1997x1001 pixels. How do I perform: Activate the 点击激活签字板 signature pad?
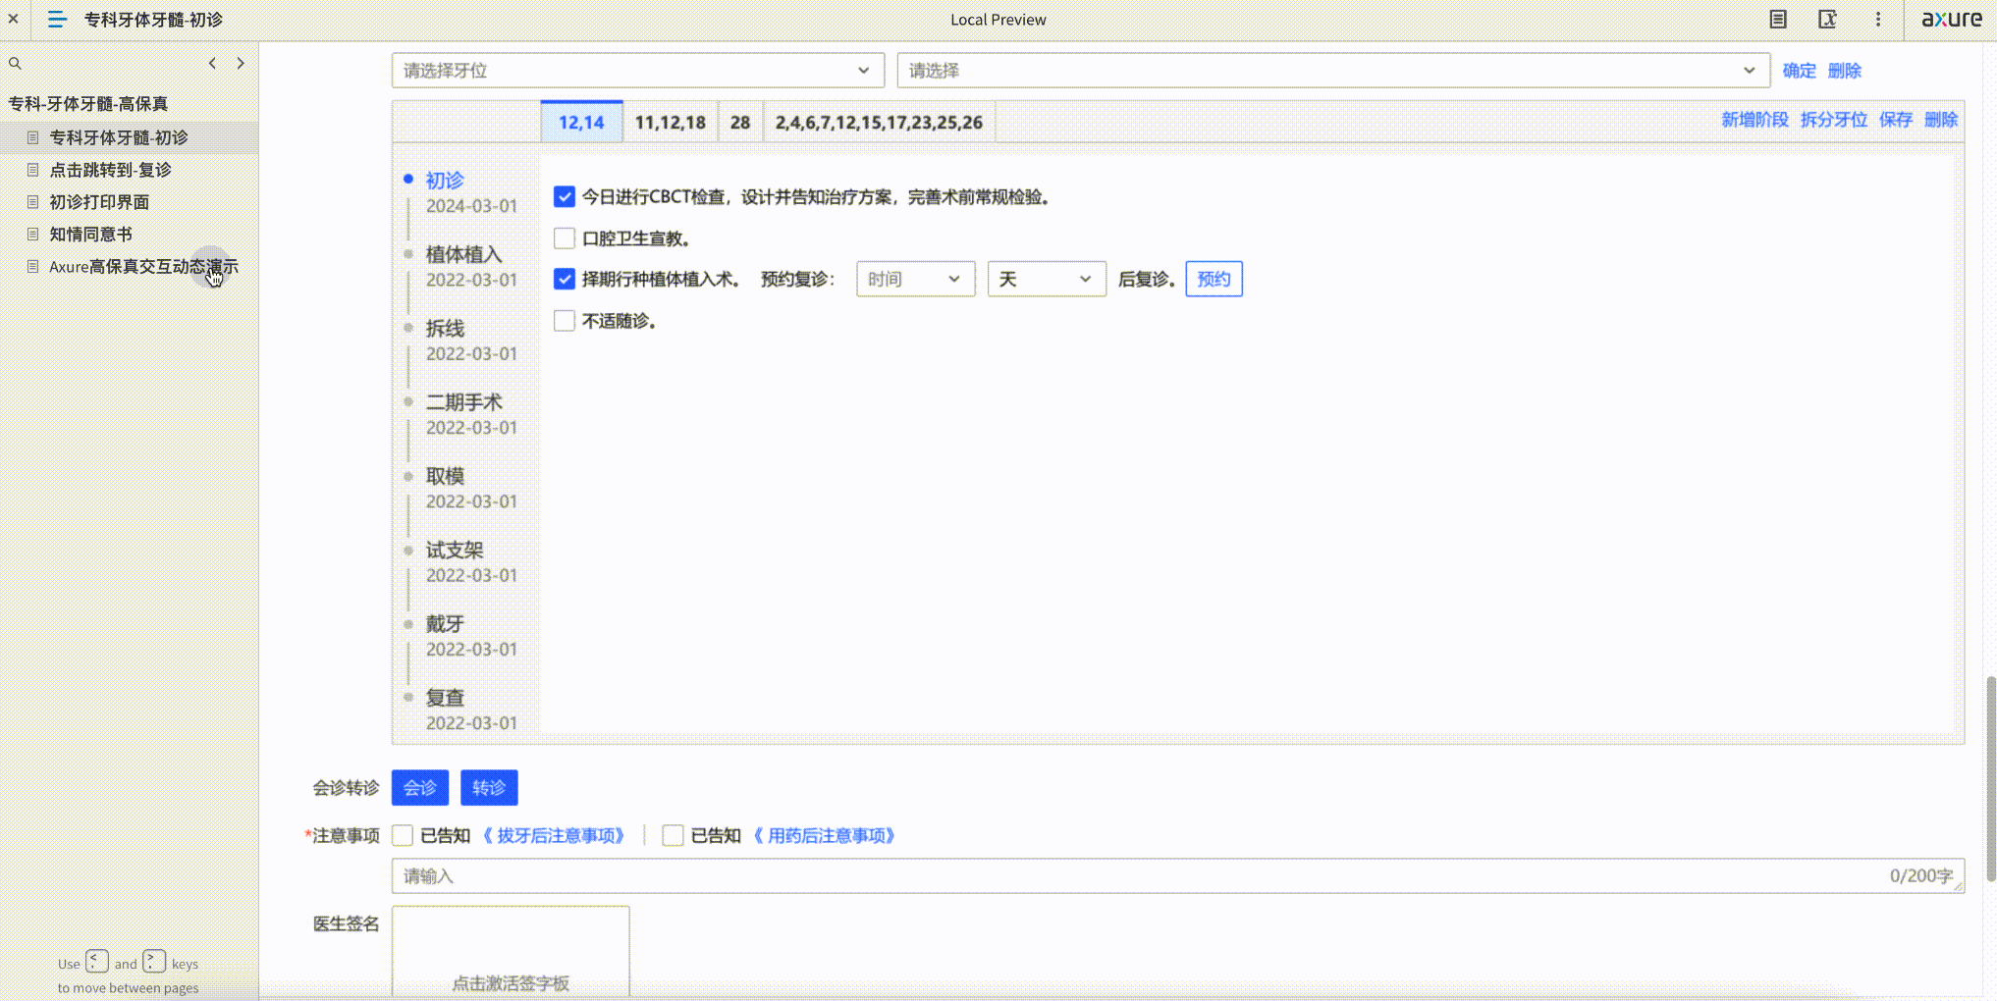click(510, 982)
